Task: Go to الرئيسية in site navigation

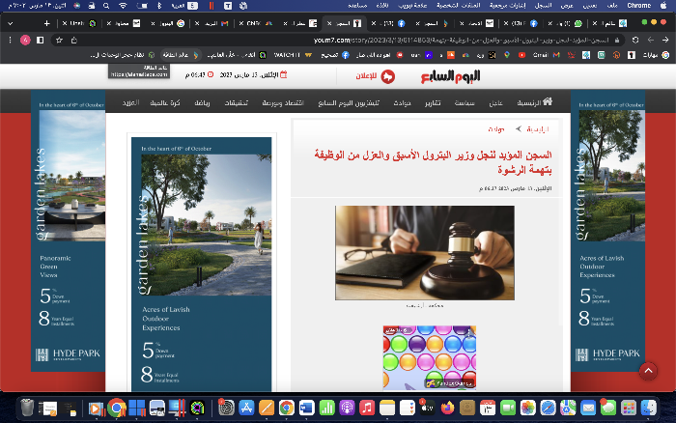Action: pos(528,102)
